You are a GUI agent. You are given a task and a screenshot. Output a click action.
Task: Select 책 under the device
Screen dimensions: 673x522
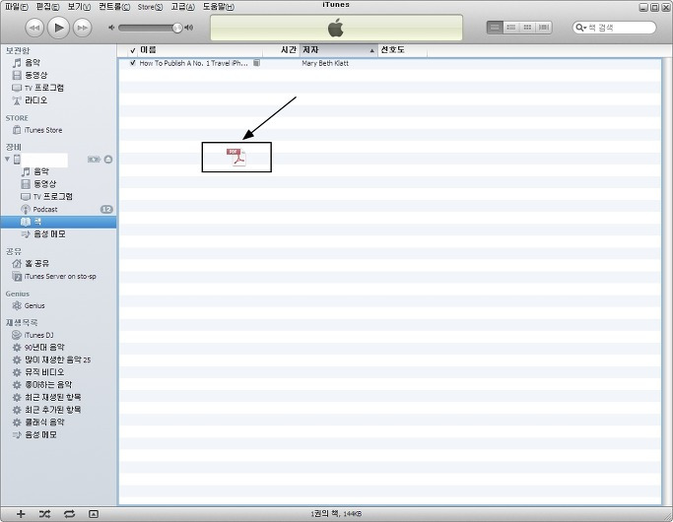click(58, 222)
